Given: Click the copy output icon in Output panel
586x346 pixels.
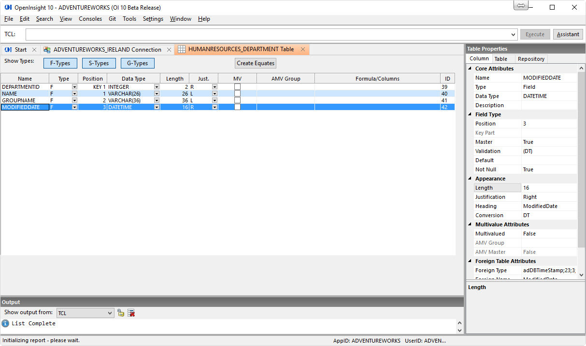Looking at the screenshot, I should [121, 313].
